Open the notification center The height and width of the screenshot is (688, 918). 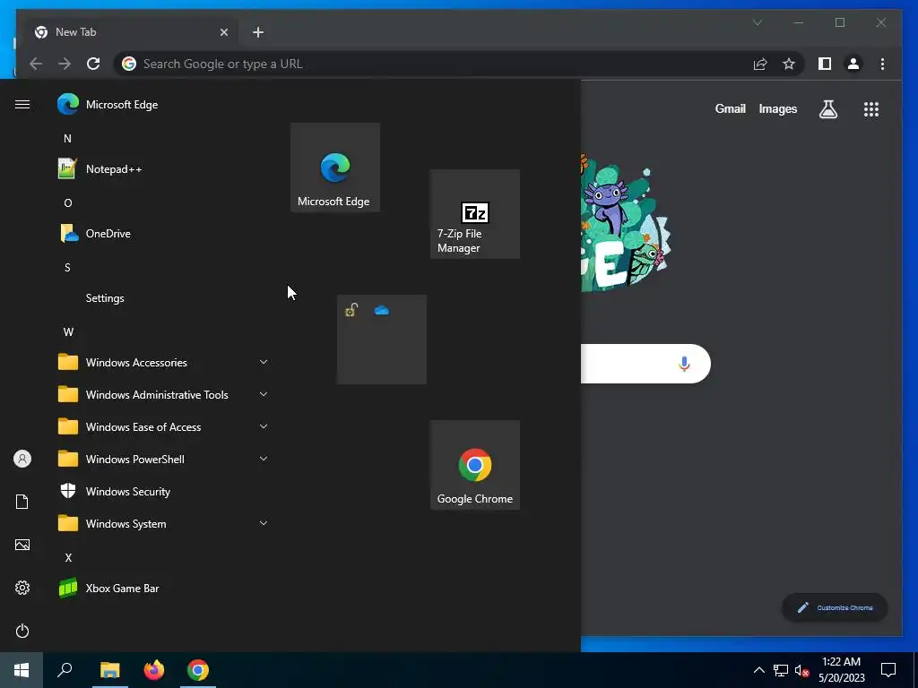click(x=888, y=670)
